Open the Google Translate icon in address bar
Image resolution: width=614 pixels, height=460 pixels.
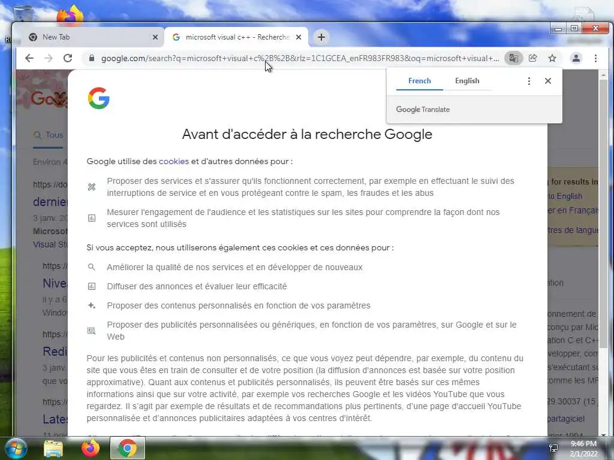pyautogui.click(x=513, y=58)
